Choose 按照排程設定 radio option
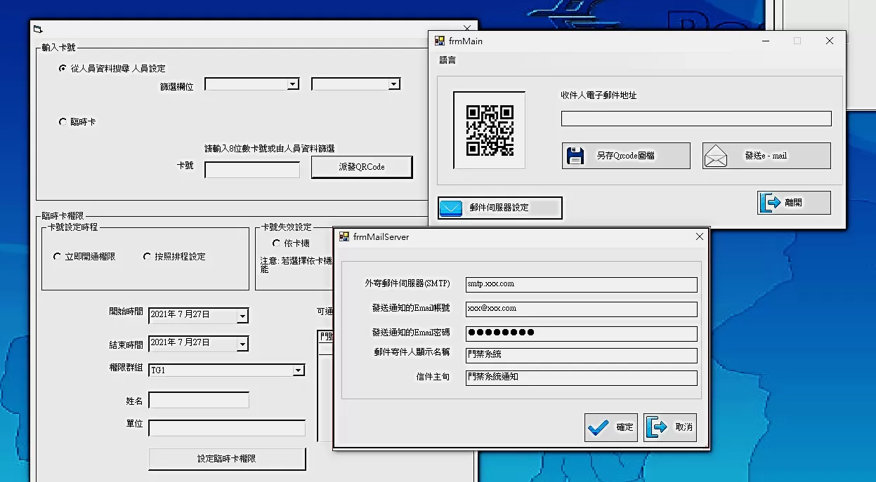Viewport: 876px width, 482px height. tap(147, 257)
